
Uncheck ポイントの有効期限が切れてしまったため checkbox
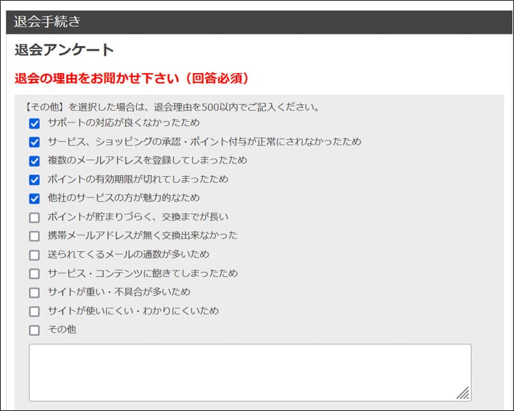click(35, 180)
